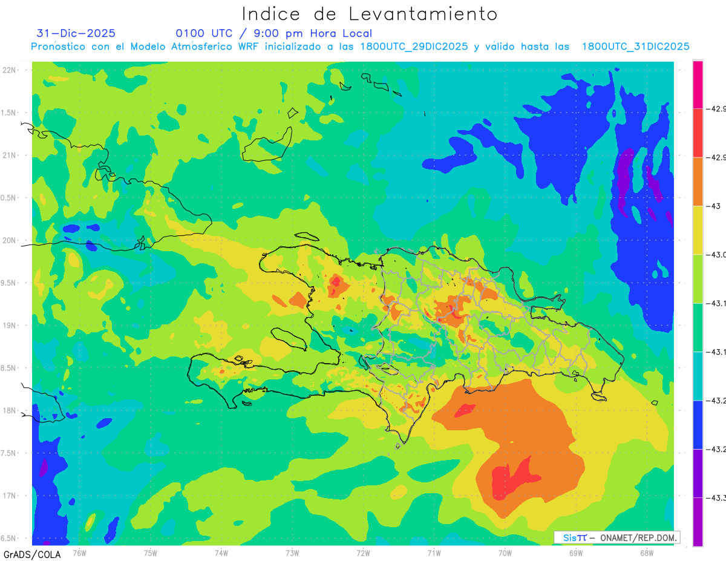Viewport: 726px width, 561px height.
Task: Click the title "Indice de Levantamiento"
Action: (x=369, y=14)
